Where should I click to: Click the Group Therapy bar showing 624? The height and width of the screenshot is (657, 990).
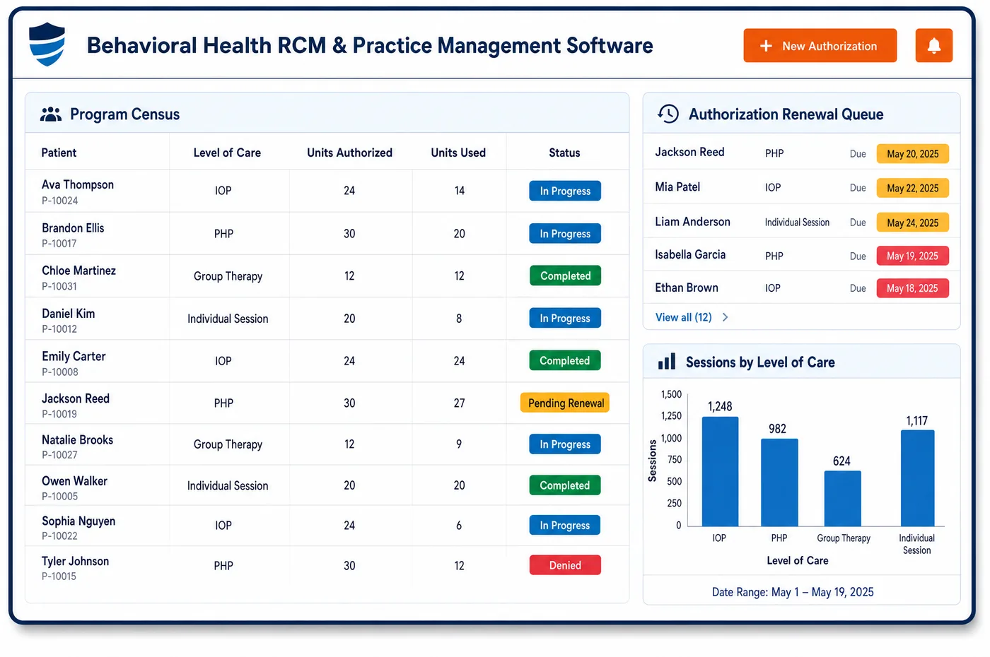click(x=843, y=499)
